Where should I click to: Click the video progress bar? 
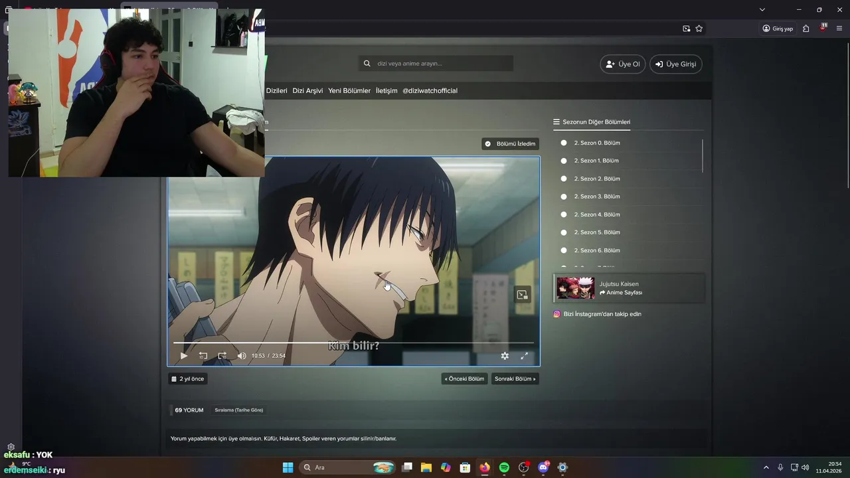[x=353, y=343]
